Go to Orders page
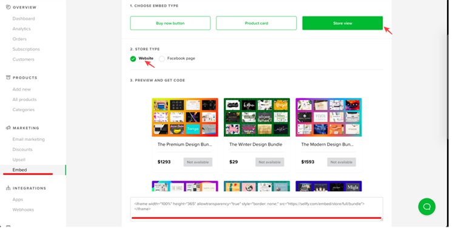 19,39
